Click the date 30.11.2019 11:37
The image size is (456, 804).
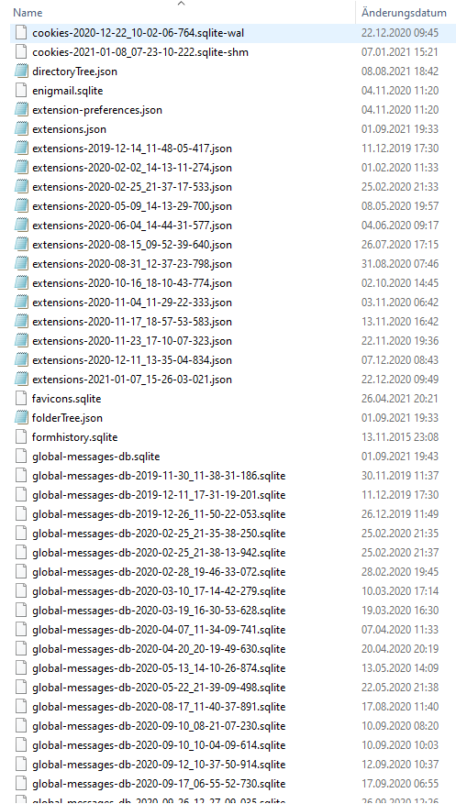[x=400, y=476]
